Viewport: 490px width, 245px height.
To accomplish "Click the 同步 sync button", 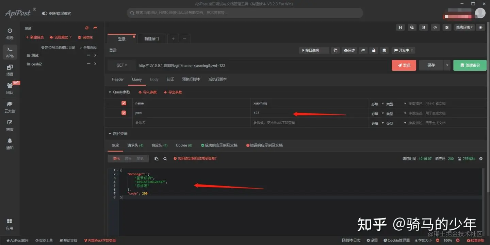I will click(349, 50).
